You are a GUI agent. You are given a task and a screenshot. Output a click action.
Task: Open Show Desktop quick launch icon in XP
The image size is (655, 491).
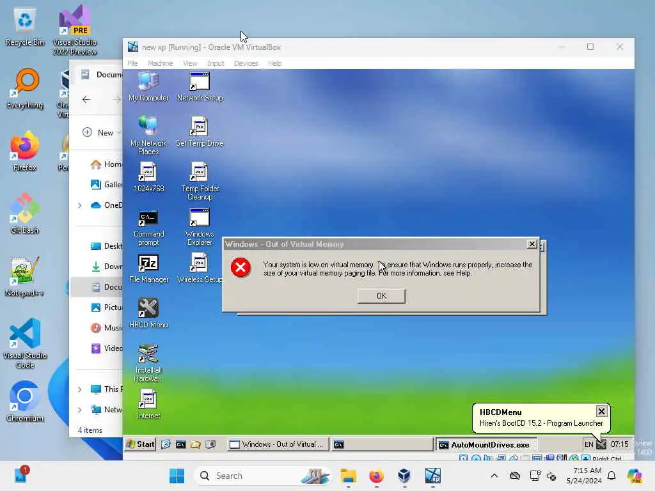(x=166, y=445)
